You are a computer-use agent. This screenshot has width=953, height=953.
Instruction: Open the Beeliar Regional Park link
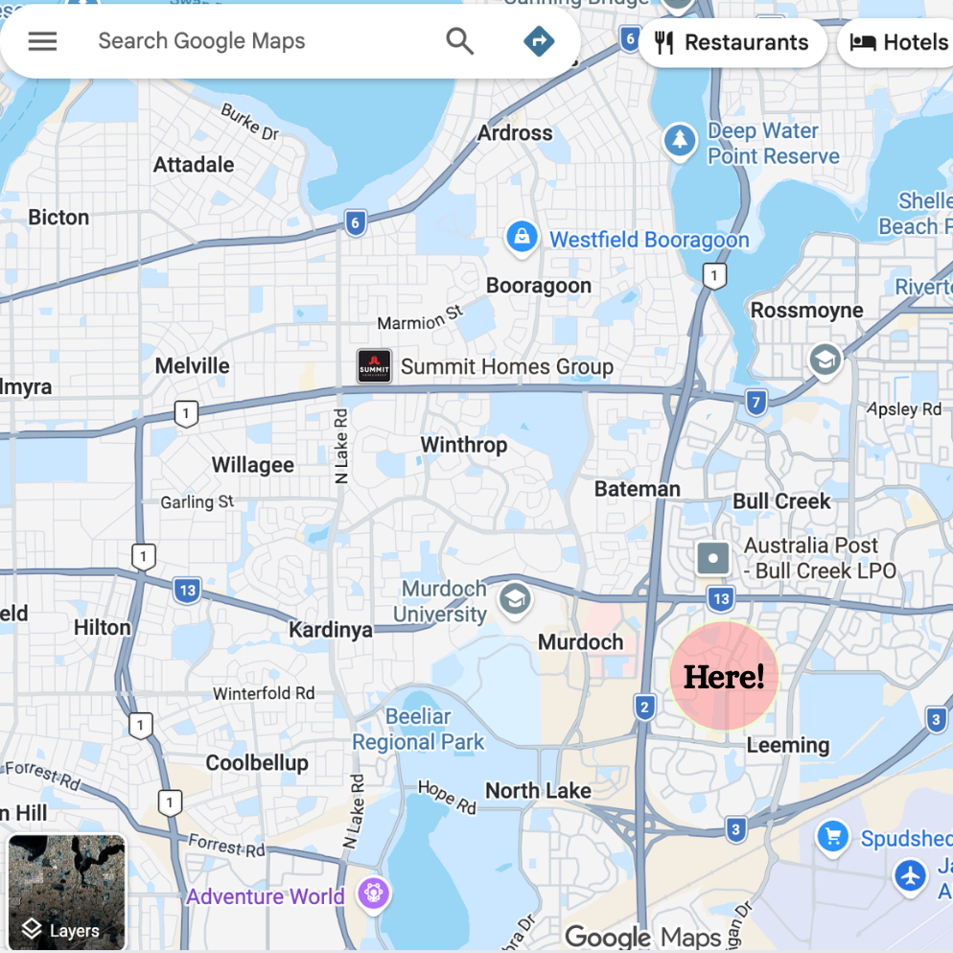point(416,729)
